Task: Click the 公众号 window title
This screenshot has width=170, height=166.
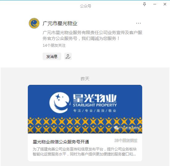Action: (x=86, y=6)
